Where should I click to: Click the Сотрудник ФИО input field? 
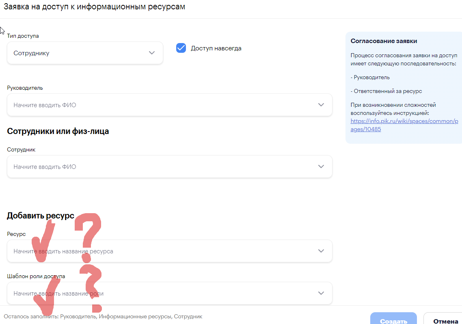point(170,166)
